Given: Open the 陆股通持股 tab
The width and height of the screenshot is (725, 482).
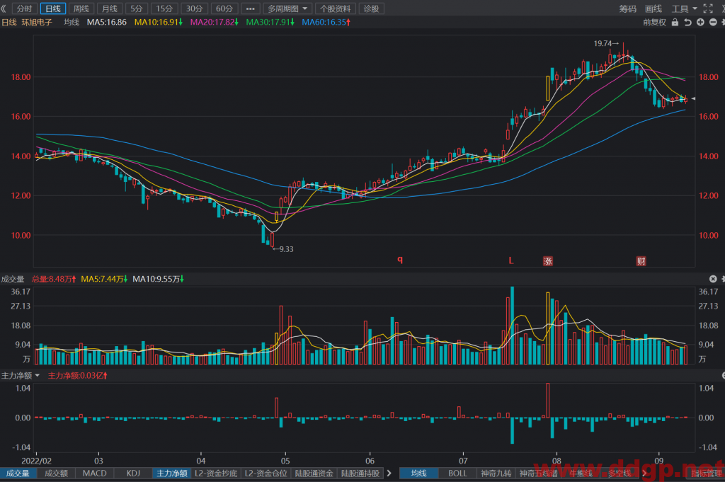Looking at the screenshot, I should click(x=360, y=474).
